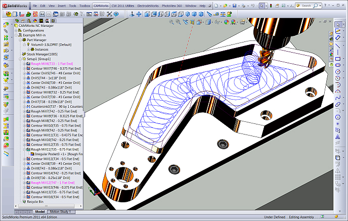This screenshot has width=348, height=221.
Task: Expand Contour Mill7 operation node
Action: 24,69
